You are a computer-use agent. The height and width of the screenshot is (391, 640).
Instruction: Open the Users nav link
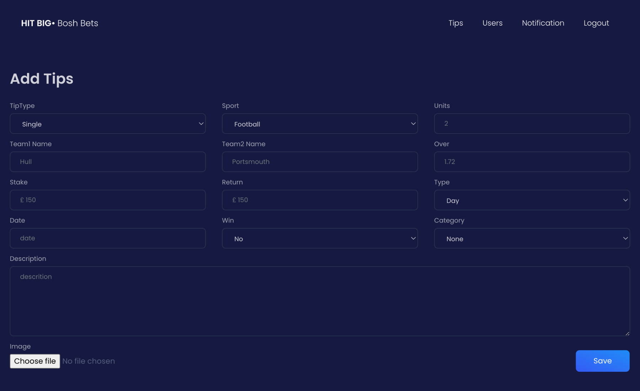coord(492,23)
